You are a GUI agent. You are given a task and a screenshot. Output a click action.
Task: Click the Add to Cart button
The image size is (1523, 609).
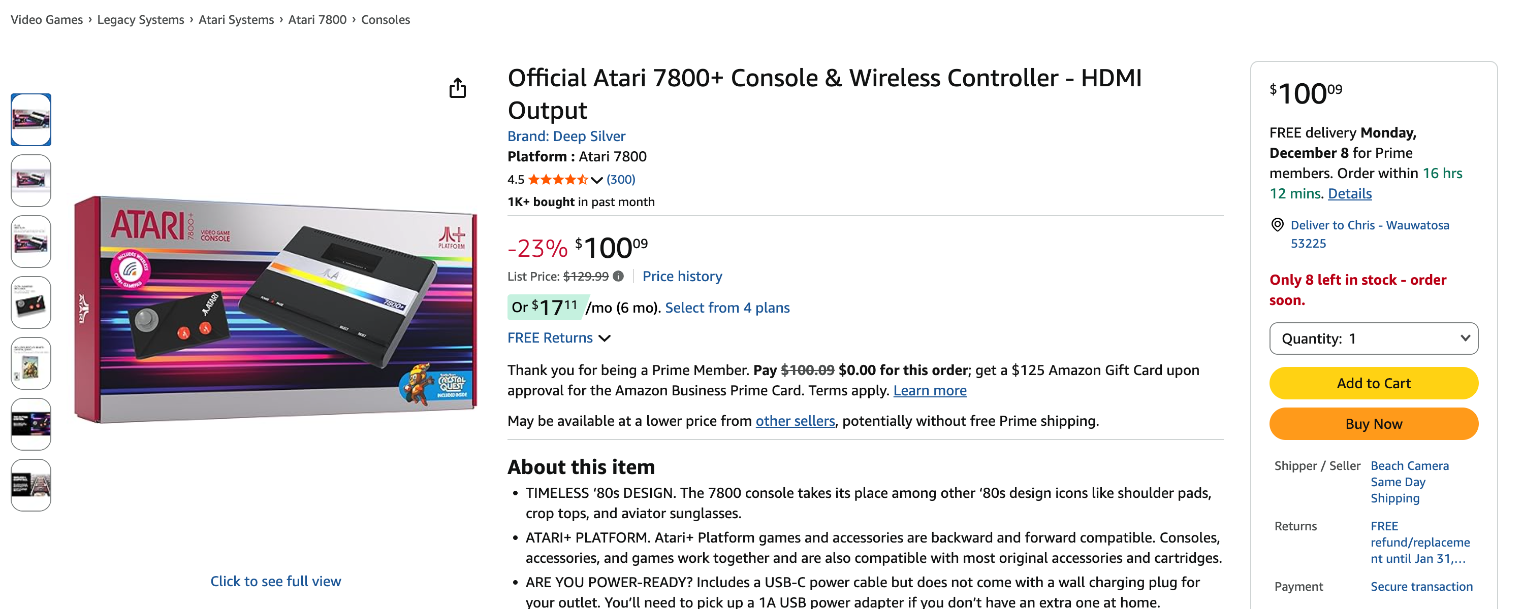tap(1374, 383)
